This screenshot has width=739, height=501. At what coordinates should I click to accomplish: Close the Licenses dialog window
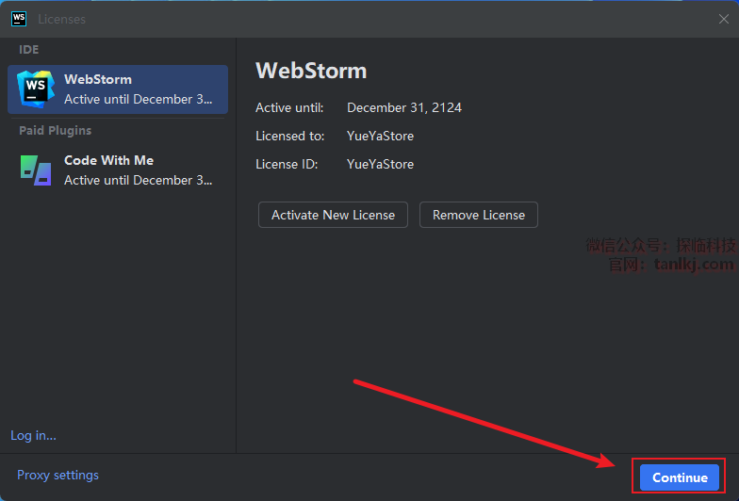point(723,19)
